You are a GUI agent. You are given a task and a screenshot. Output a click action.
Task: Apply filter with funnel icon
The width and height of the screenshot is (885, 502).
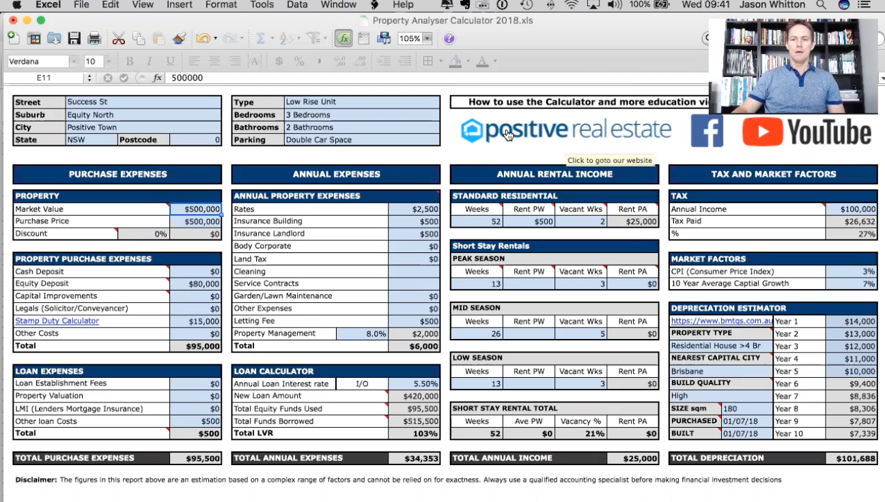pos(313,38)
